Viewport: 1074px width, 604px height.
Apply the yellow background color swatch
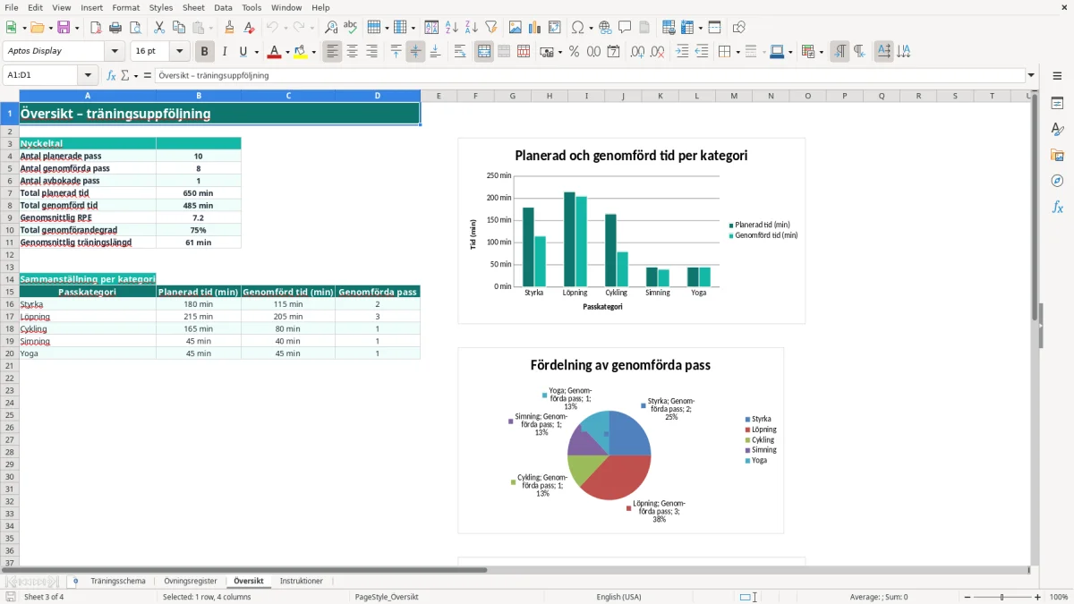(302, 52)
